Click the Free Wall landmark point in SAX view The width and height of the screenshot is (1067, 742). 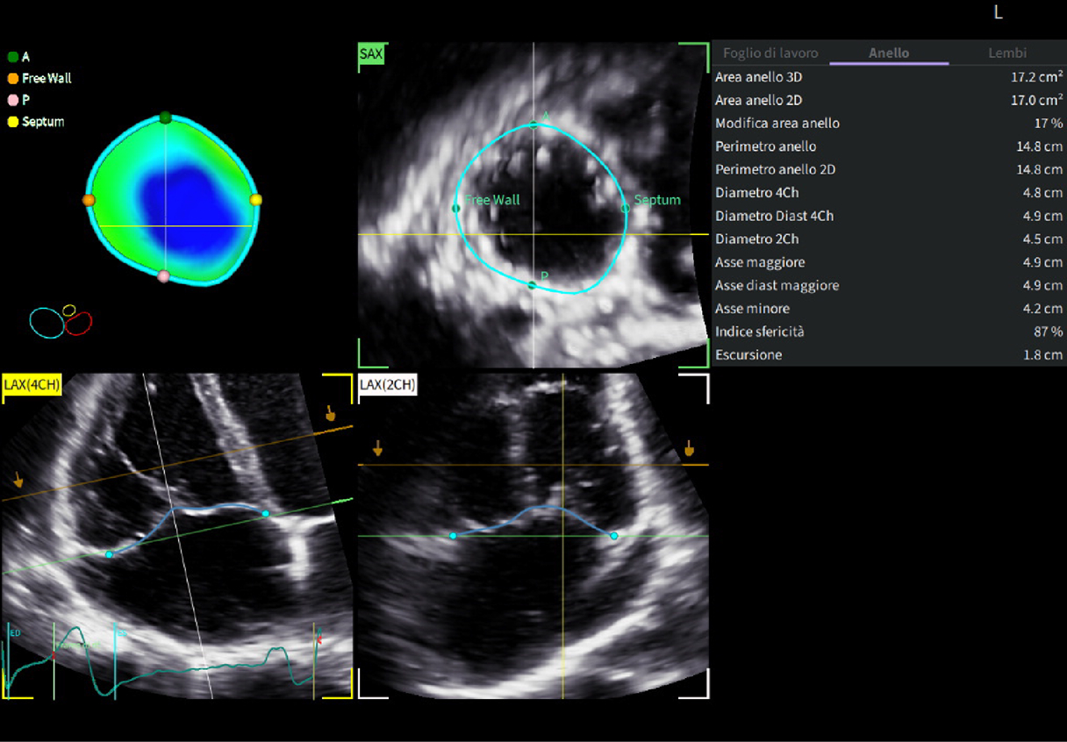456,208
